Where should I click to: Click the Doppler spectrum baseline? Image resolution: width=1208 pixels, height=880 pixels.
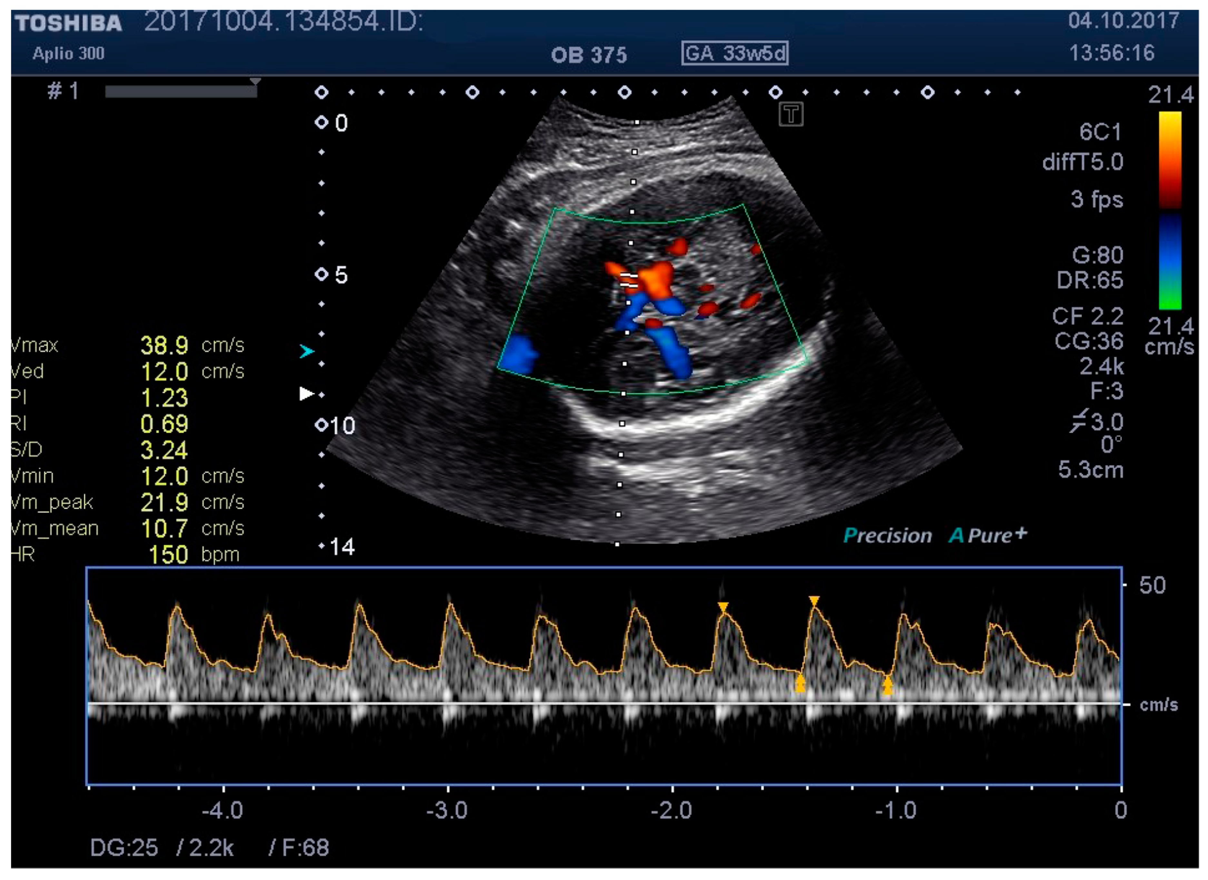604,704
